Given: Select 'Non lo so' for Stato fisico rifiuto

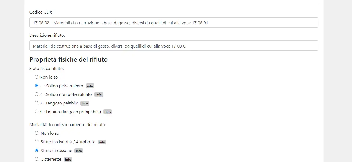Looking at the screenshot, I should [x=37, y=77].
